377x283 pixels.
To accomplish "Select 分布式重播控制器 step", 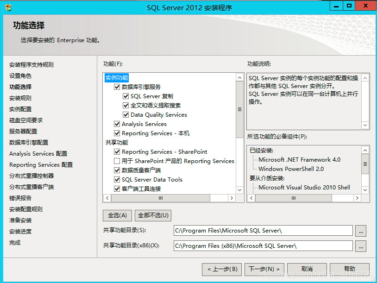I will (x=31, y=176).
